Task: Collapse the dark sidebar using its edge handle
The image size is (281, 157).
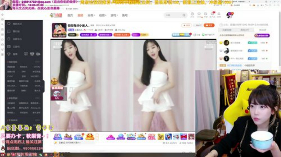Action: [x=44, y=86]
